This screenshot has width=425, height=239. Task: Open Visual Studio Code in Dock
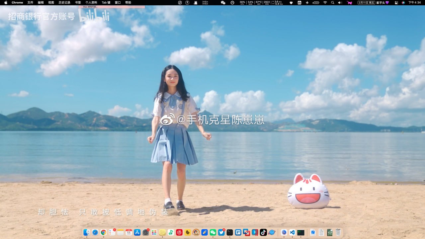pyautogui.click(x=292, y=232)
